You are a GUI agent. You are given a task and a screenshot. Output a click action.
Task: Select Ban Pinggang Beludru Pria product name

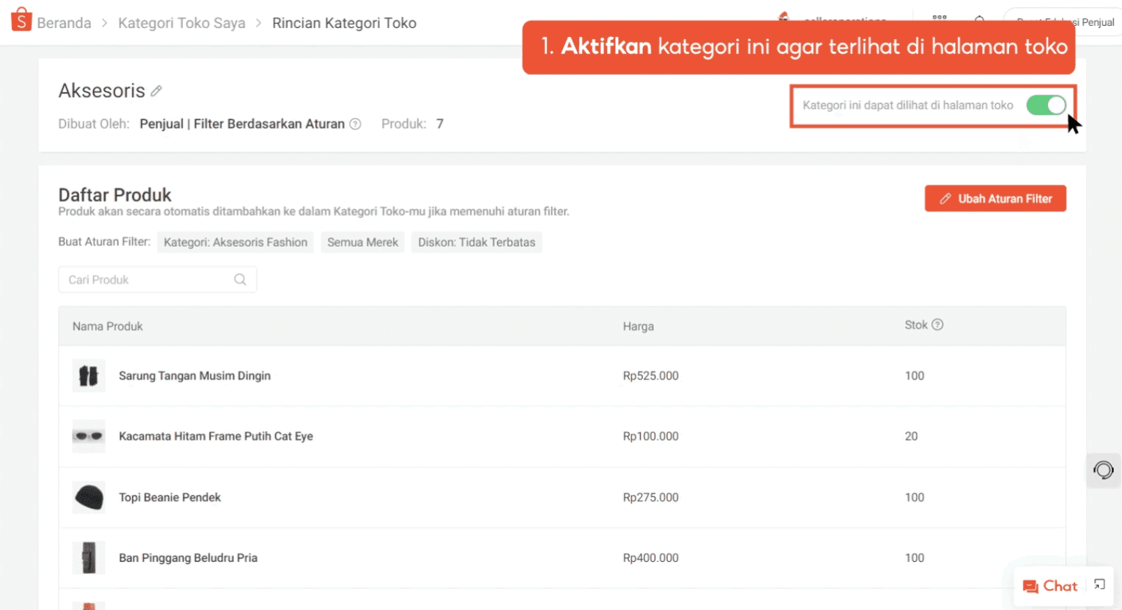pos(188,558)
